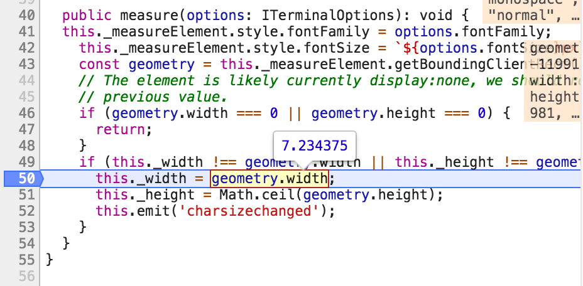This screenshot has width=583, height=286.
Task: Set breakpoint at line number 43
Action: click(26, 65)
